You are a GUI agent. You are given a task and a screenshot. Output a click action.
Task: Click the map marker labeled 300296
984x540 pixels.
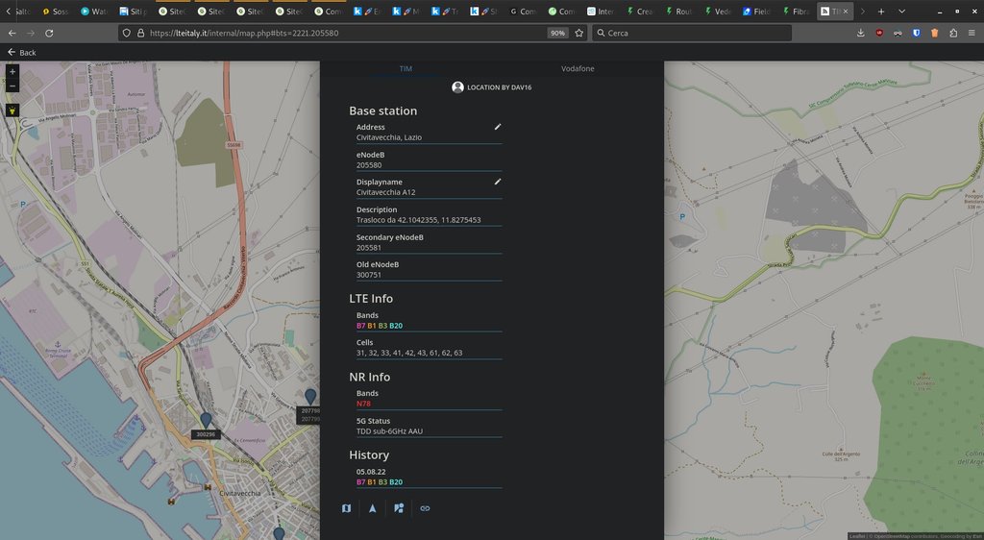tap(206, 420)
